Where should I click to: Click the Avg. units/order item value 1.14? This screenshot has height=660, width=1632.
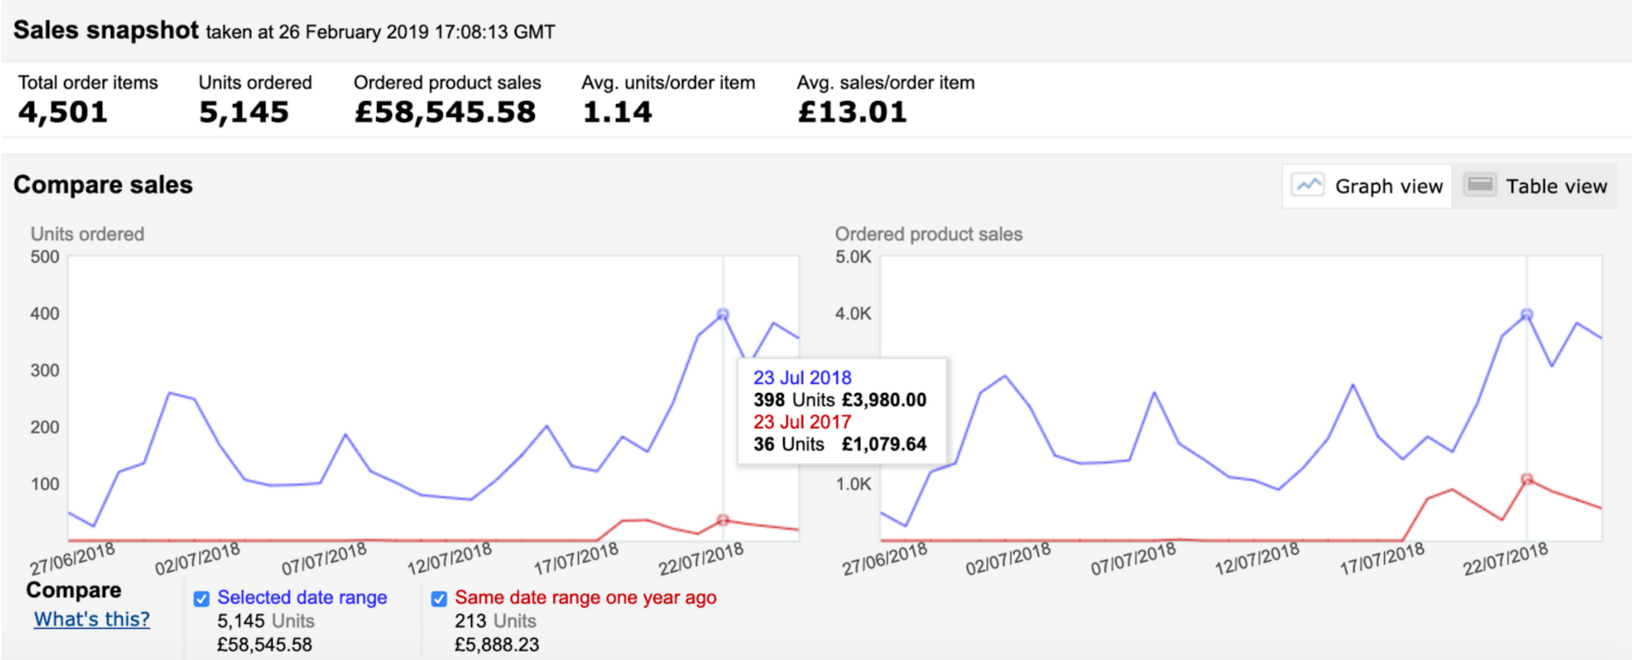(617, 113)
